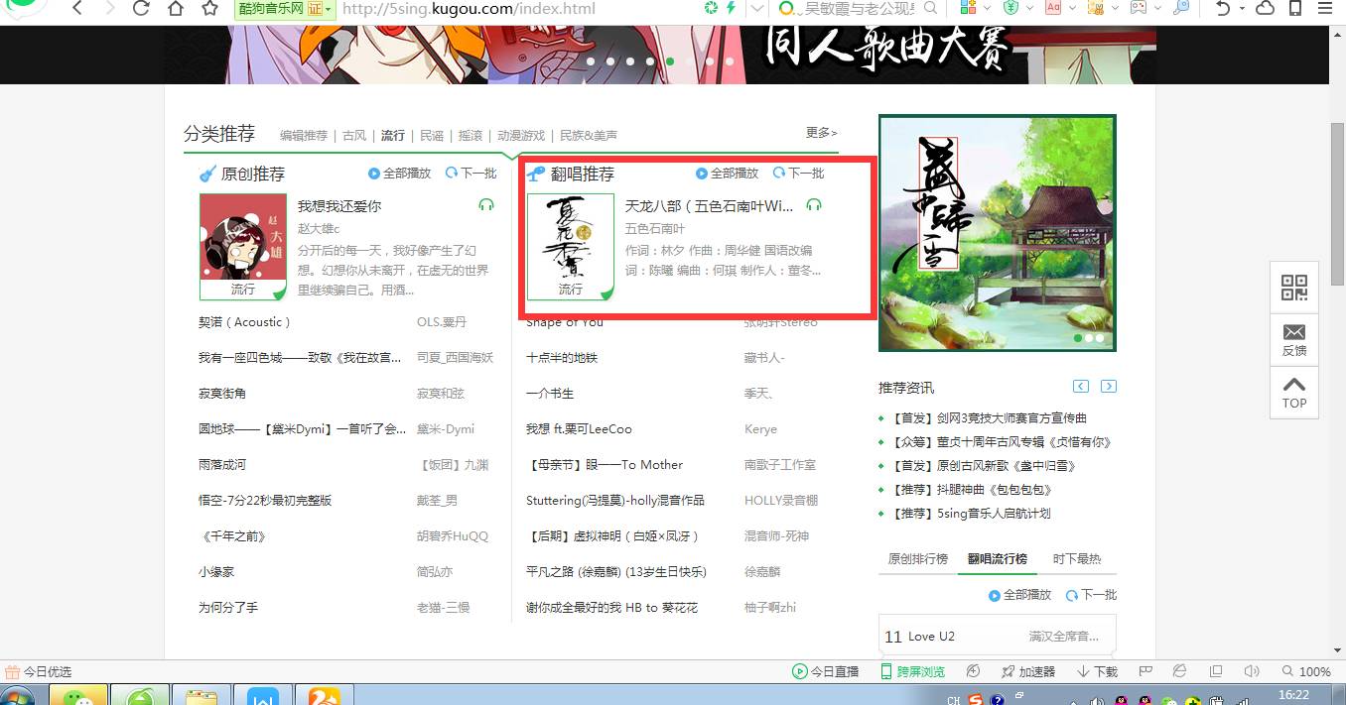Bookmark page with the star icon
Screen dimensions: 1346x705
(209, 9)
